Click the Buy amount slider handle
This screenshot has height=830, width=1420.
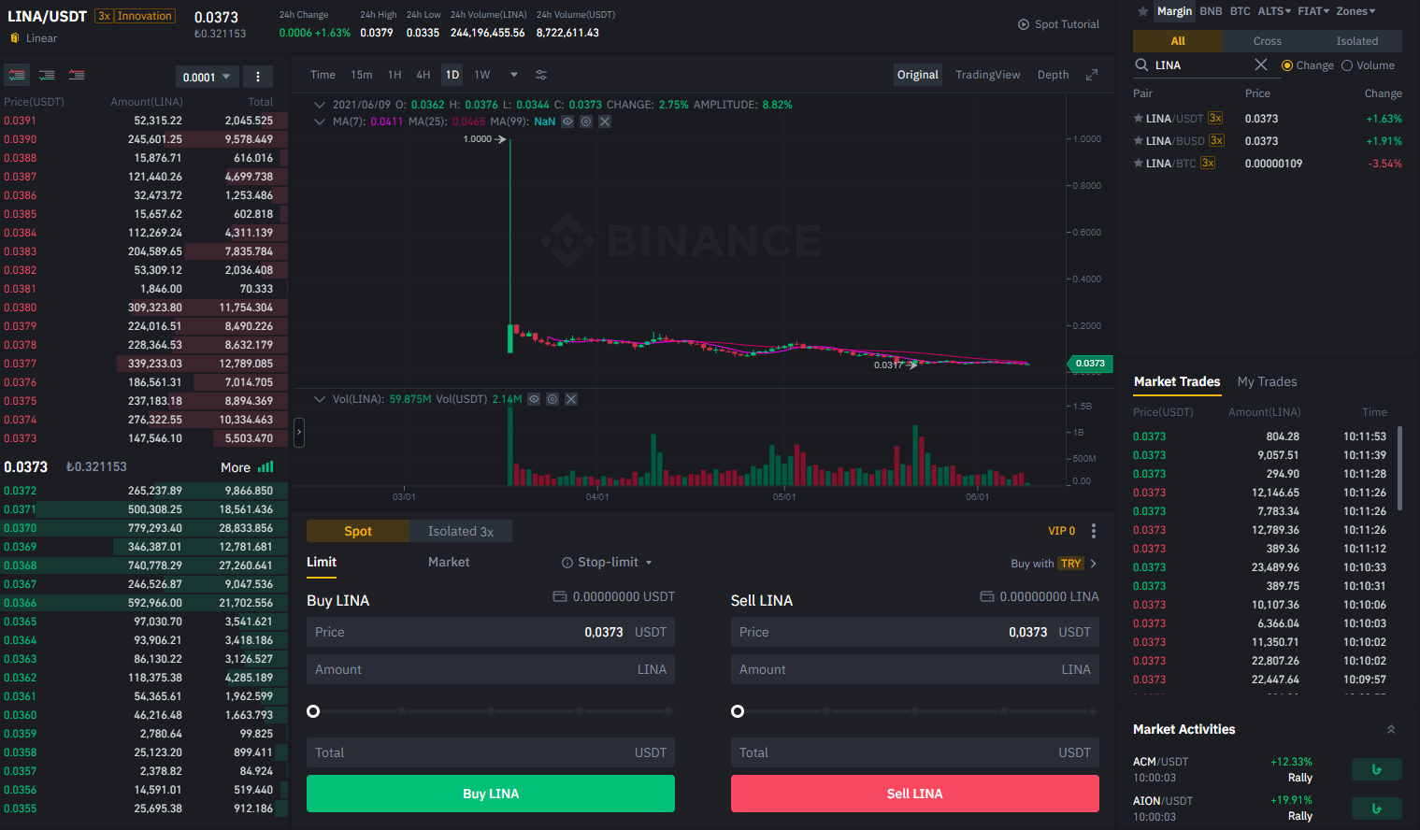(x=313, y=711)
